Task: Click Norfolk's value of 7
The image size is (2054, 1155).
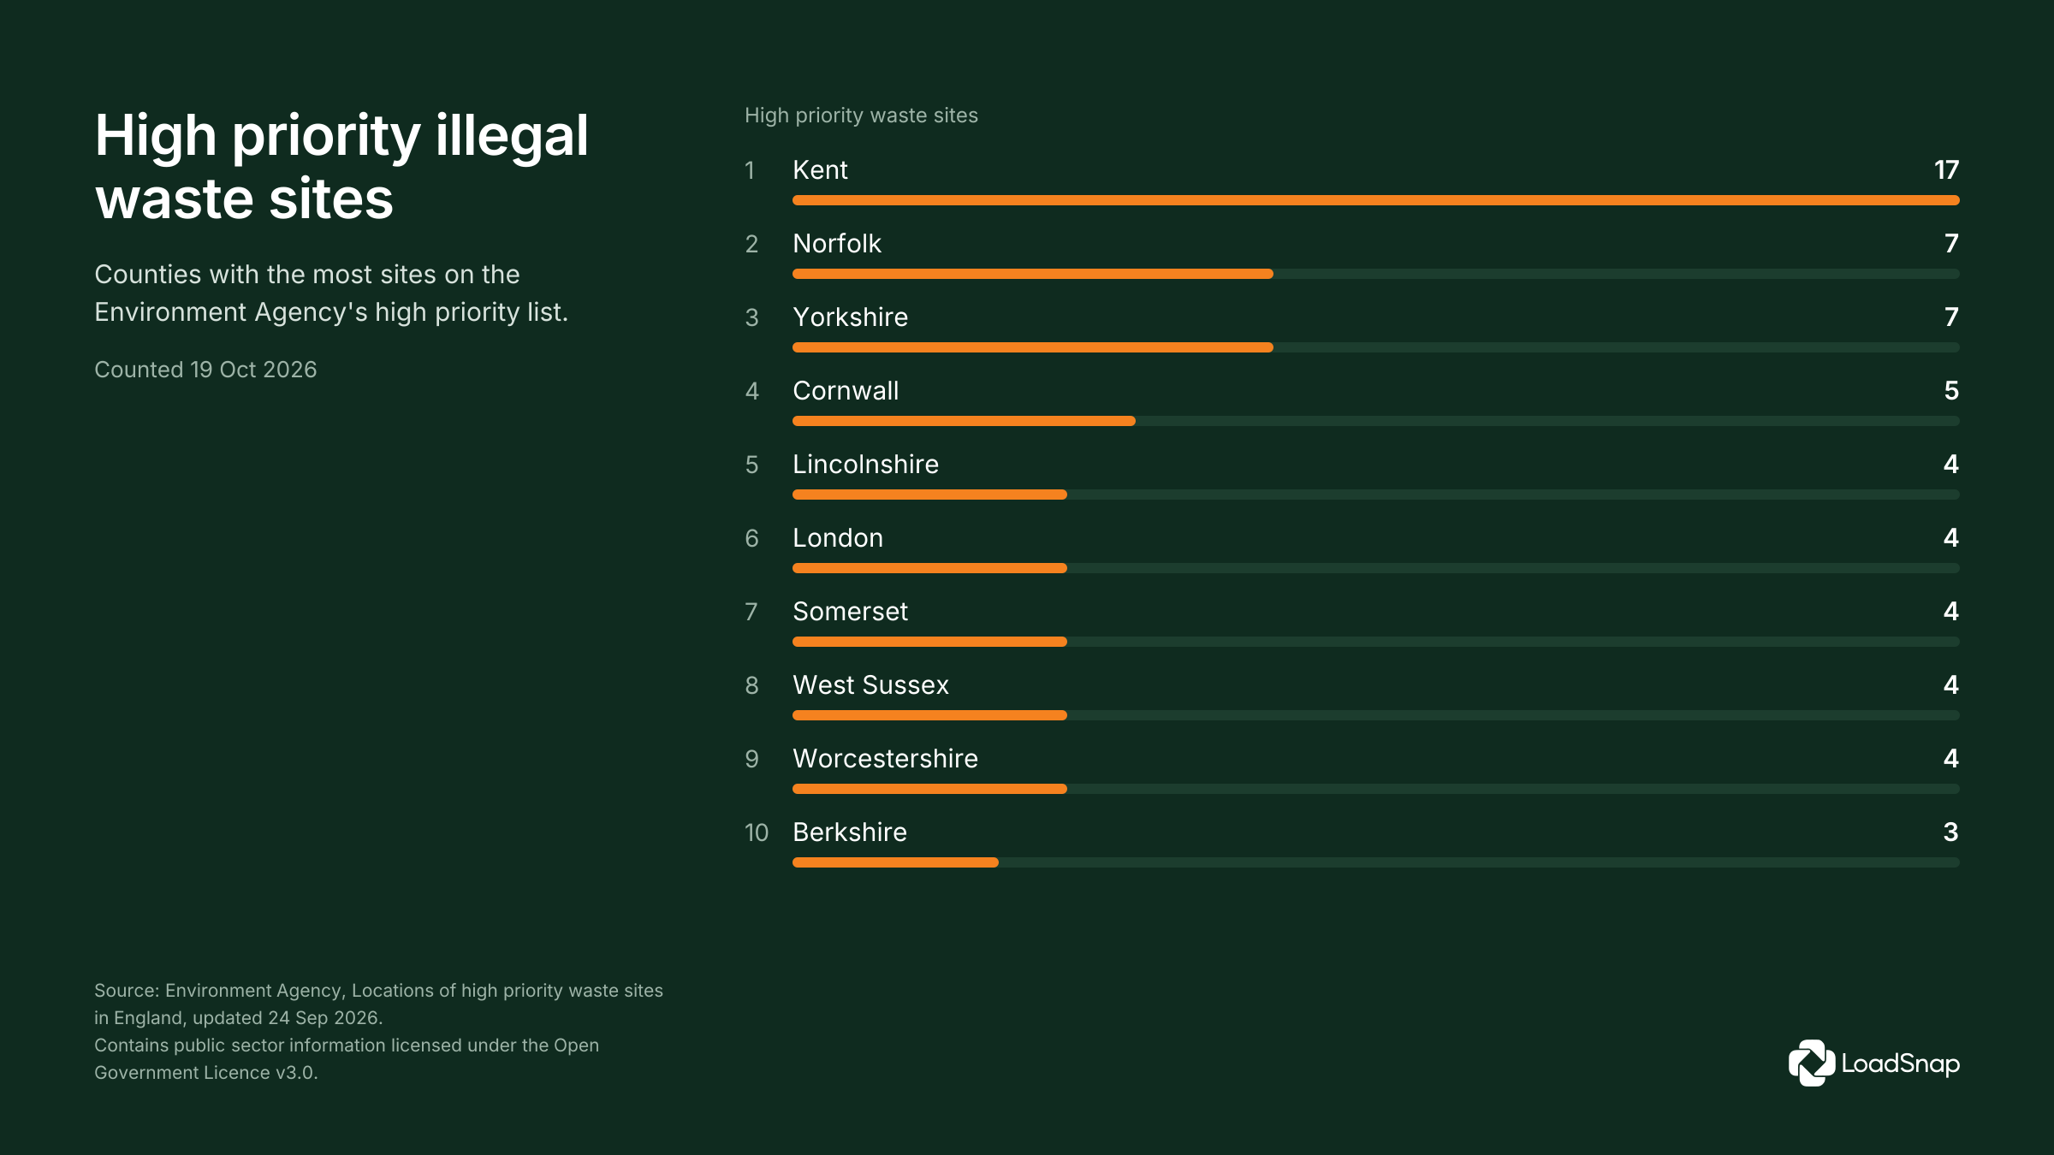Action: coord(1951,244)
